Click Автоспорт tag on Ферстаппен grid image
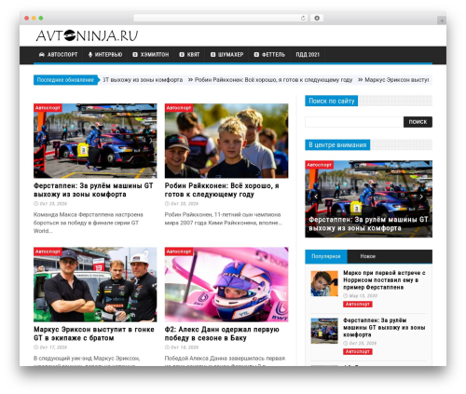 click(x=48, y=108)
